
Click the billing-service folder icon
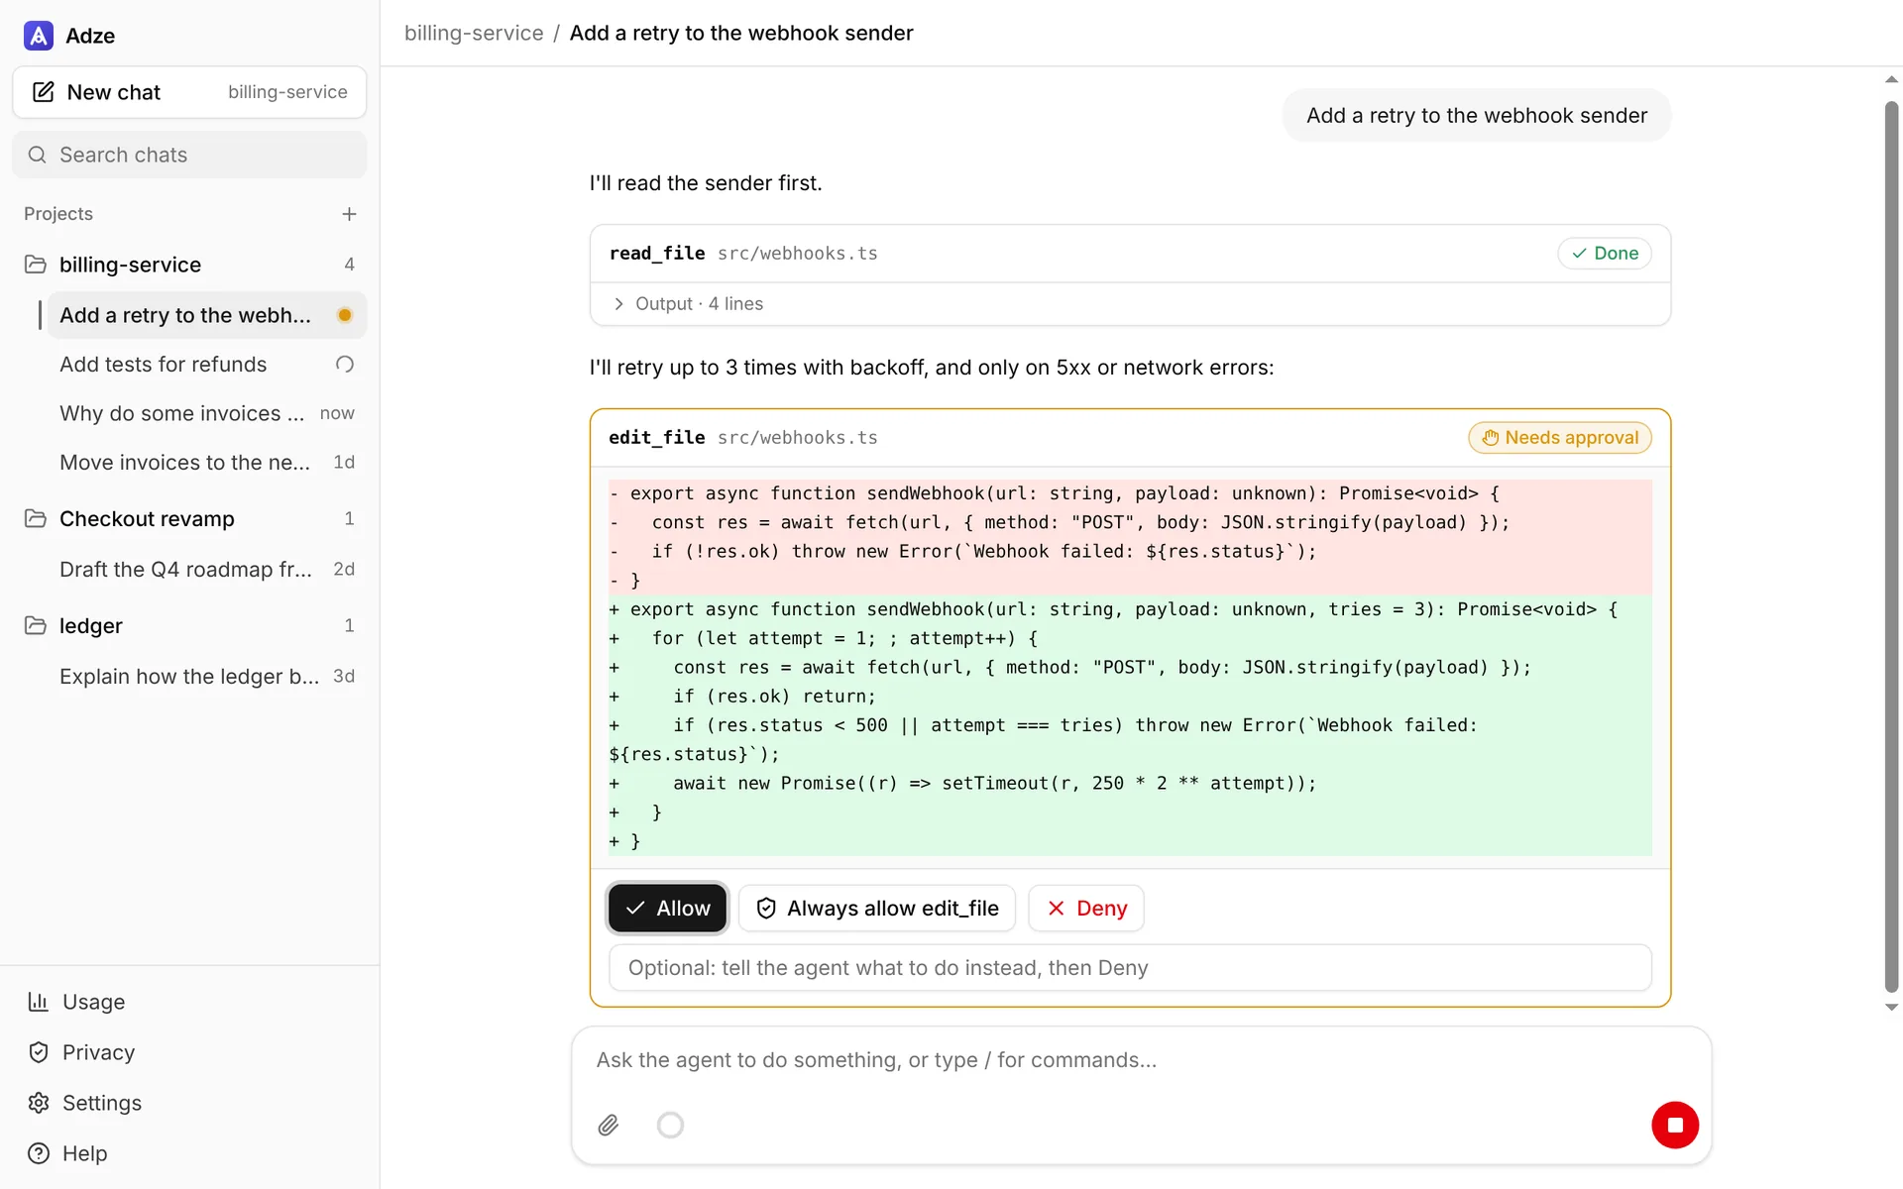pos(36,265)
